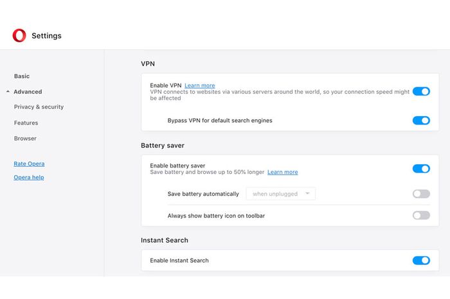Turn off Enable Instant Search toggle

[421, 261]
